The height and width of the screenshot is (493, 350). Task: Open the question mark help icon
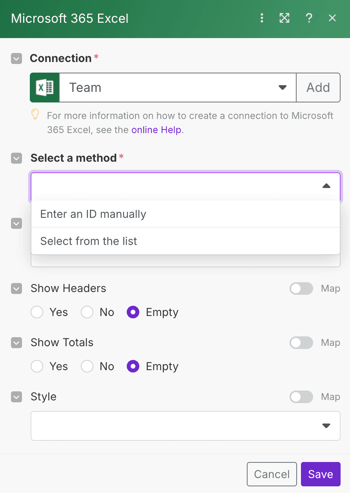click(x=309, y=18)
